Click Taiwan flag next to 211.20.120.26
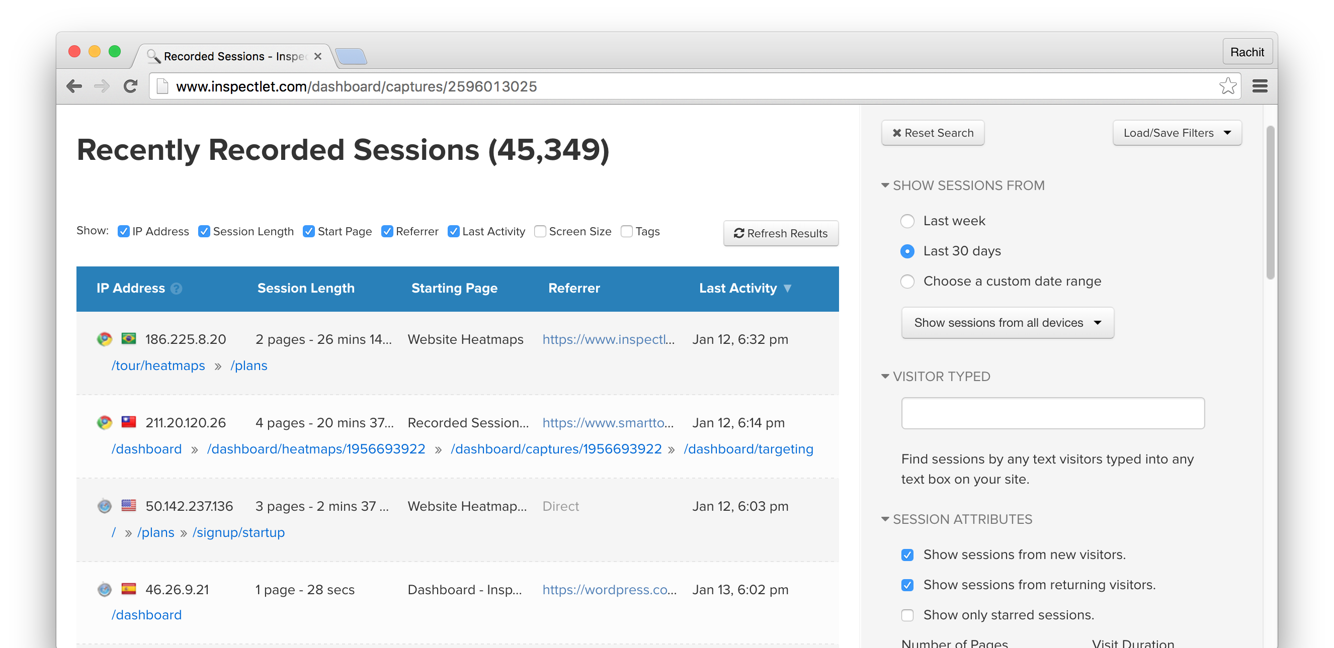The width and height of the screenshot is (1334, 648). 128,422
